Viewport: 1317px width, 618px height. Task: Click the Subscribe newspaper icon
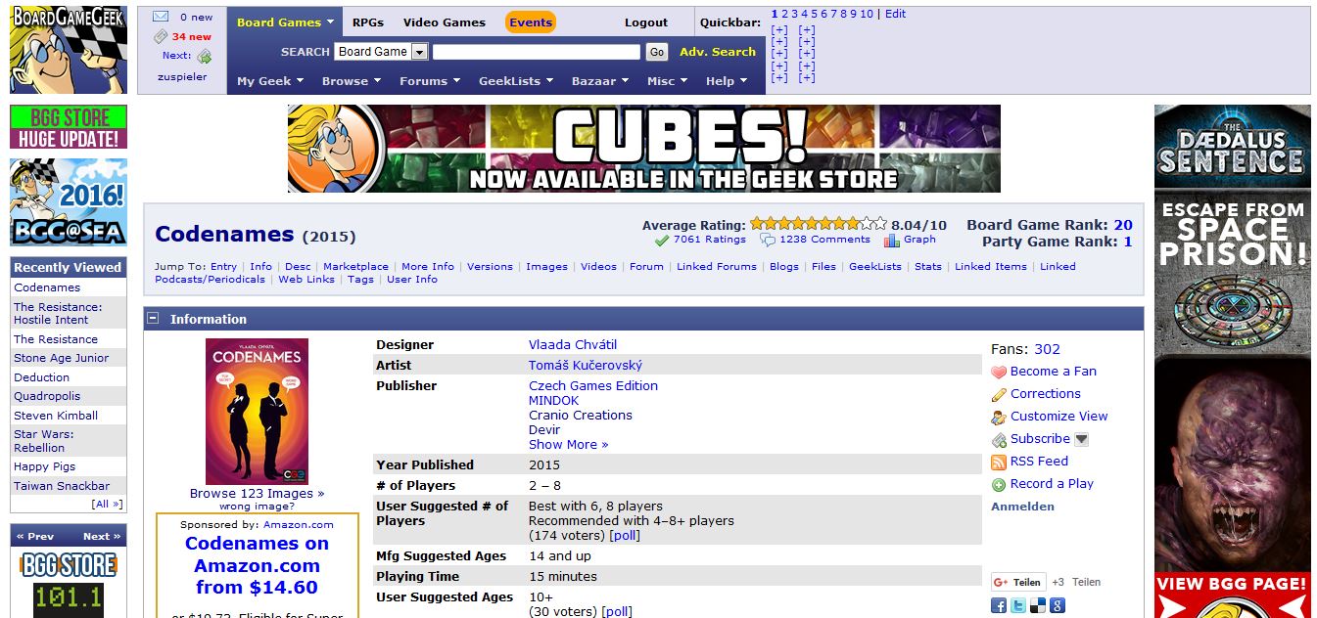point(999,440)
